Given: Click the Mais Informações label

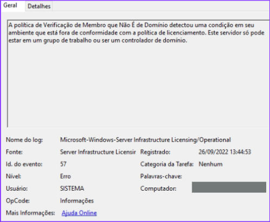Looking at the screenshot, I should point(30,213).
